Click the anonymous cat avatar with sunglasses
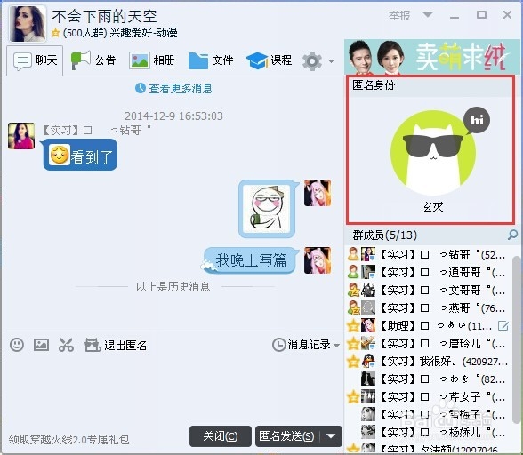The image size is (523, 455). click(x=433, y=152)
